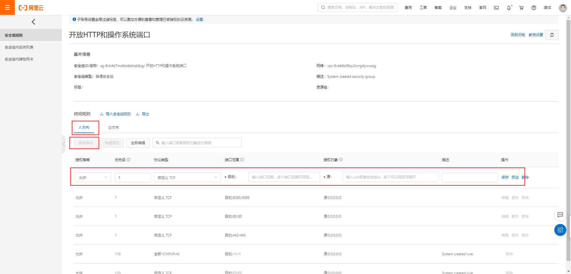Open the user avatar account menu

click(563, 8)
